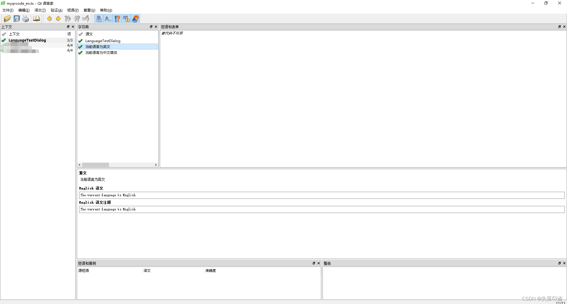The width and height of the screenshot is (567, 304).
Task: Close the 短语和表单 panel
Action: click(x=564, y=27)
